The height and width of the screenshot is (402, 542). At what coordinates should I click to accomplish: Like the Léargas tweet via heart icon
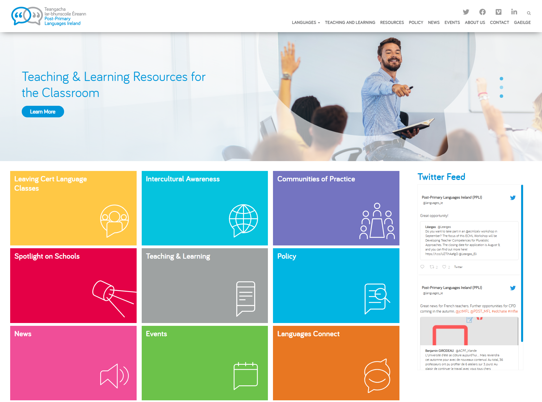(x=444, y=267)
